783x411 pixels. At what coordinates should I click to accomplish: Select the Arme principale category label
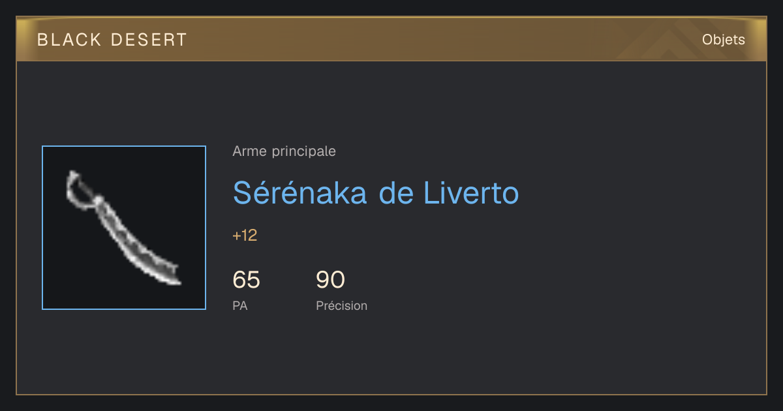[x=284, y=151]
